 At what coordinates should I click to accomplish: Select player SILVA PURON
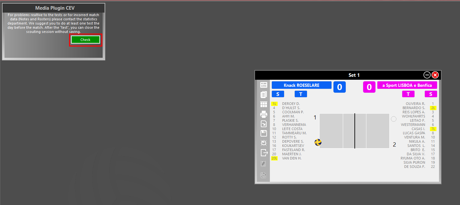414,162
